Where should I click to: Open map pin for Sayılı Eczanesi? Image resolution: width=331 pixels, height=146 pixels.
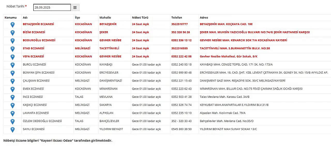click(x=12, y=129)
